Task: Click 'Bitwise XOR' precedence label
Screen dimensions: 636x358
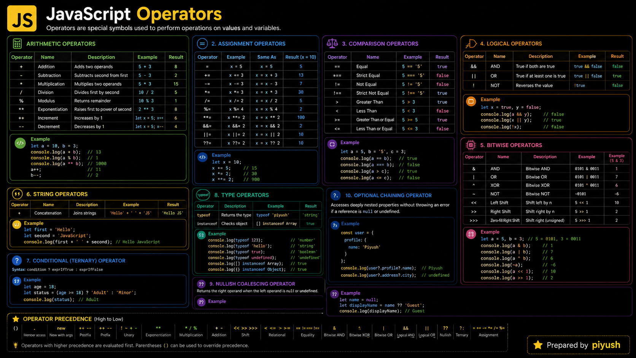Action: pyautogui.click(x=359, y=335)
